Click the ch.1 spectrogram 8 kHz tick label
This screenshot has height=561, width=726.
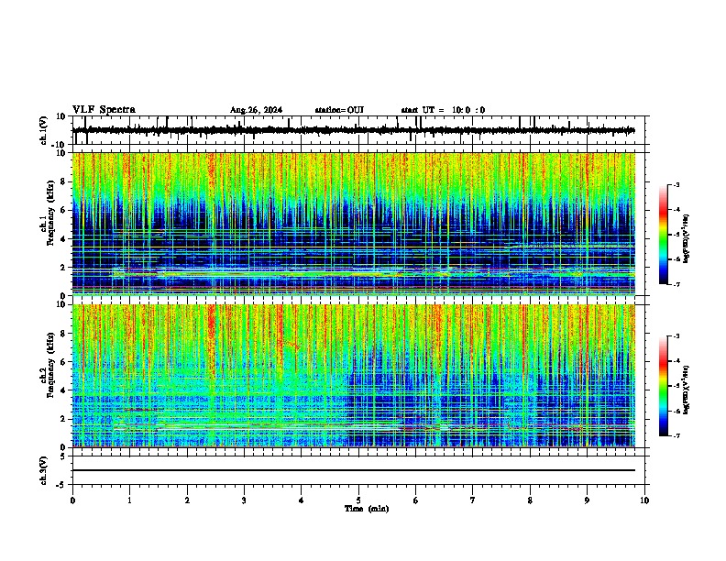[65, 181]
